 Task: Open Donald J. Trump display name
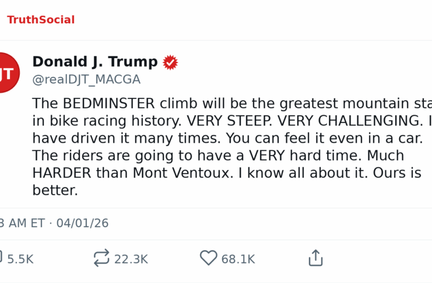[x=94, y=62]
